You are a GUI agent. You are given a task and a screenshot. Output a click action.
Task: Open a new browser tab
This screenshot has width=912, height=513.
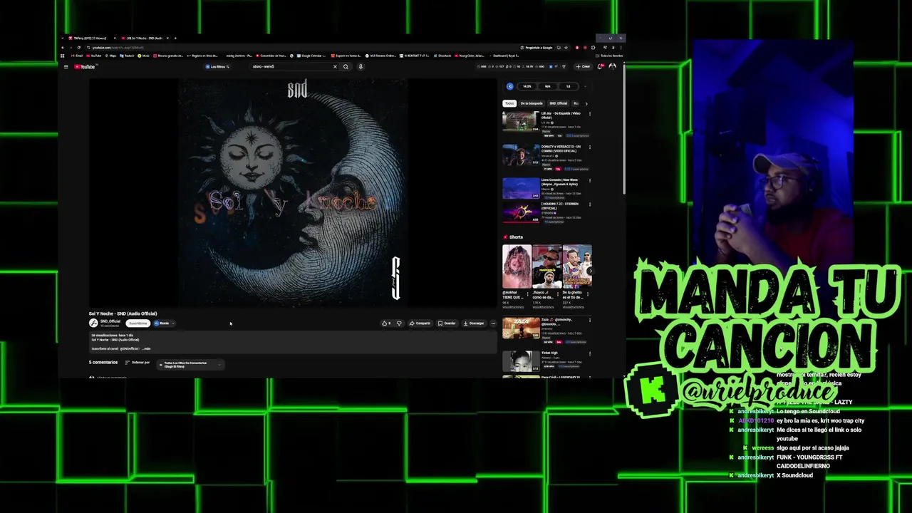coord(176,38)
